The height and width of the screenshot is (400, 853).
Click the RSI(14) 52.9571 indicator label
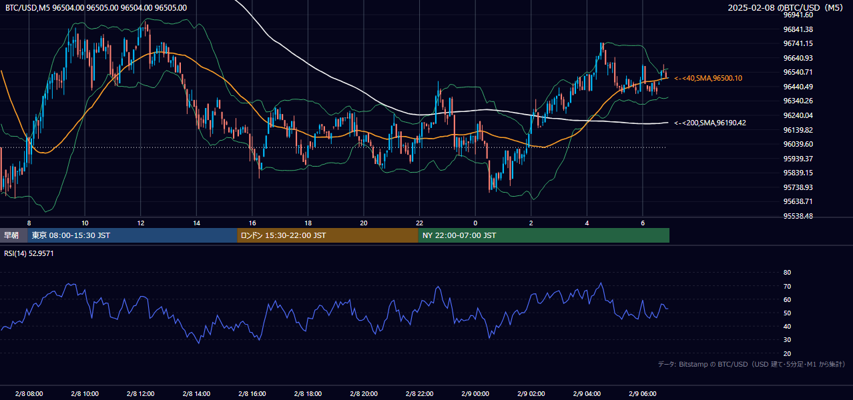point(29,253)
